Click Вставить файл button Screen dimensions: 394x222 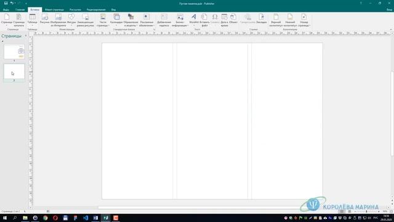(x=204, y=20)
